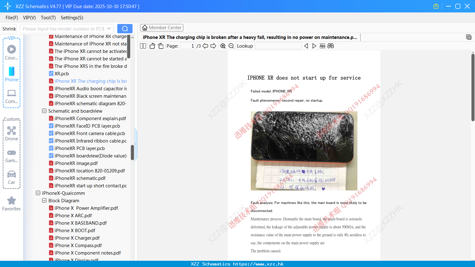475x267 pixels.
Task: Zoom out of the document
Action: click(231, 46)
